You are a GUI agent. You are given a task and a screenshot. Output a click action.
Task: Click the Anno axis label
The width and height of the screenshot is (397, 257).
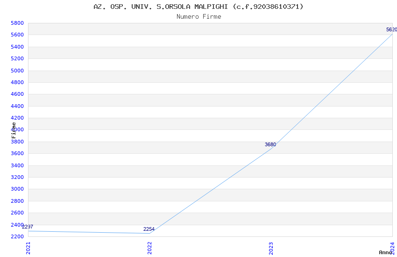(385, 252)
